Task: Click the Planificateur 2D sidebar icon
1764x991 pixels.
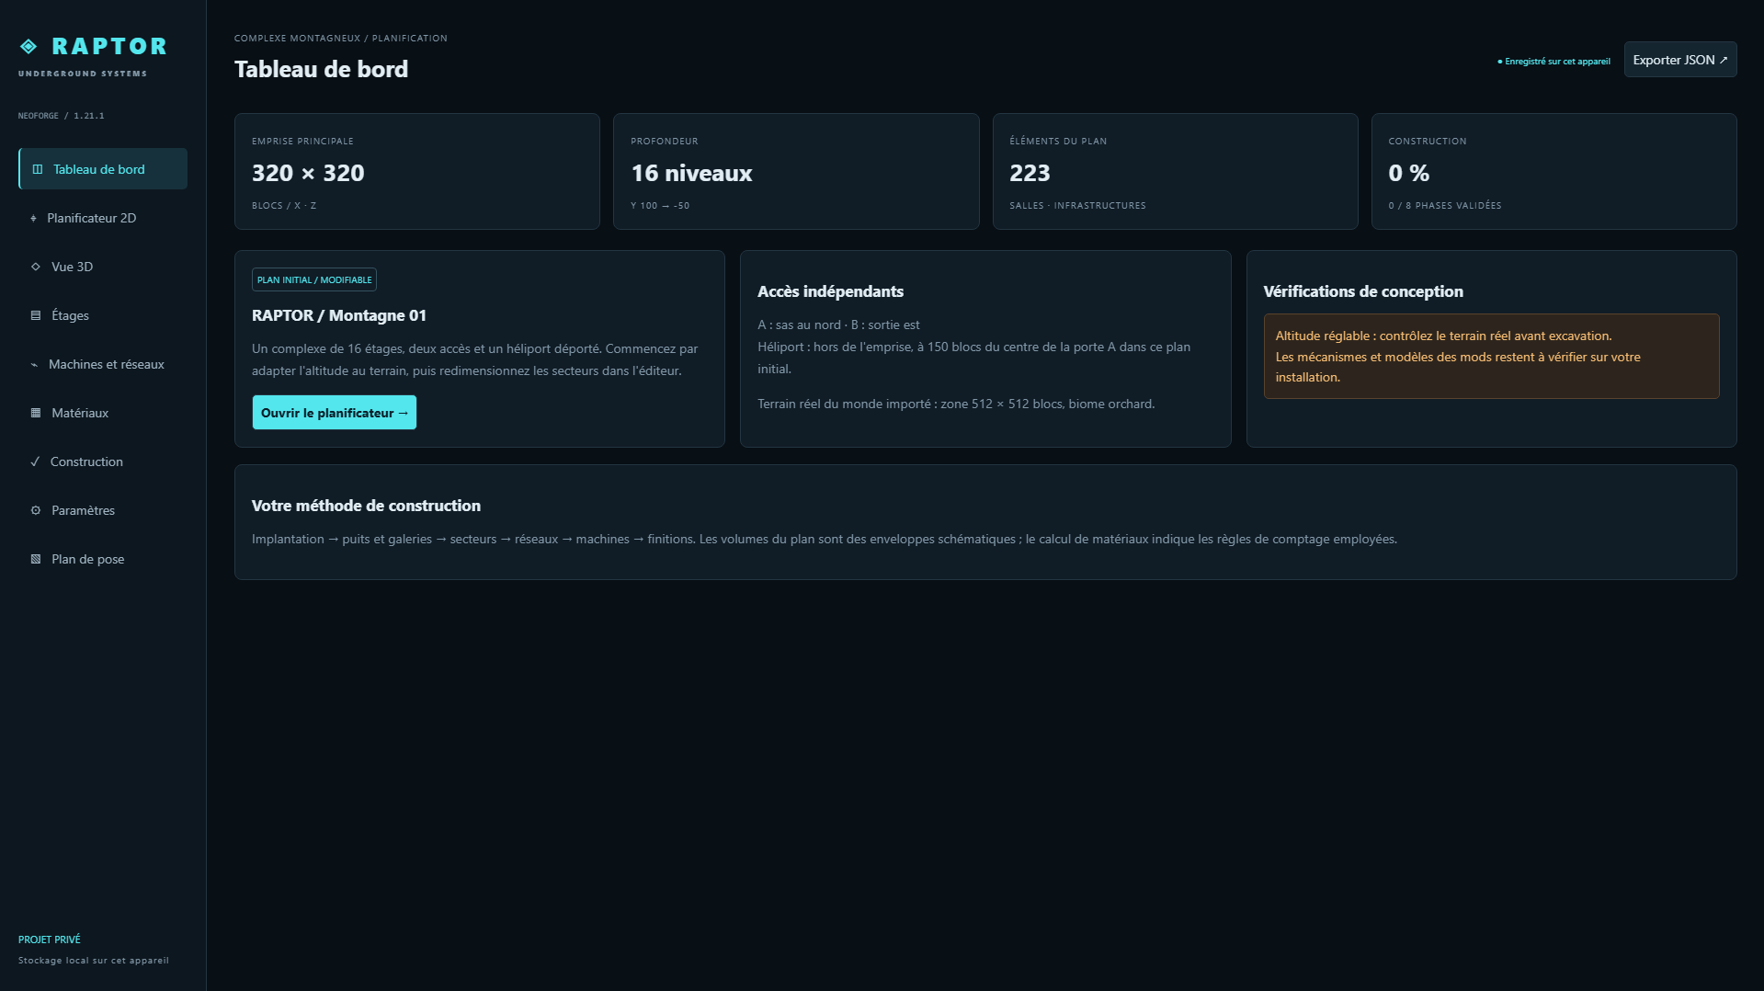Action: (x=34, y=218)
